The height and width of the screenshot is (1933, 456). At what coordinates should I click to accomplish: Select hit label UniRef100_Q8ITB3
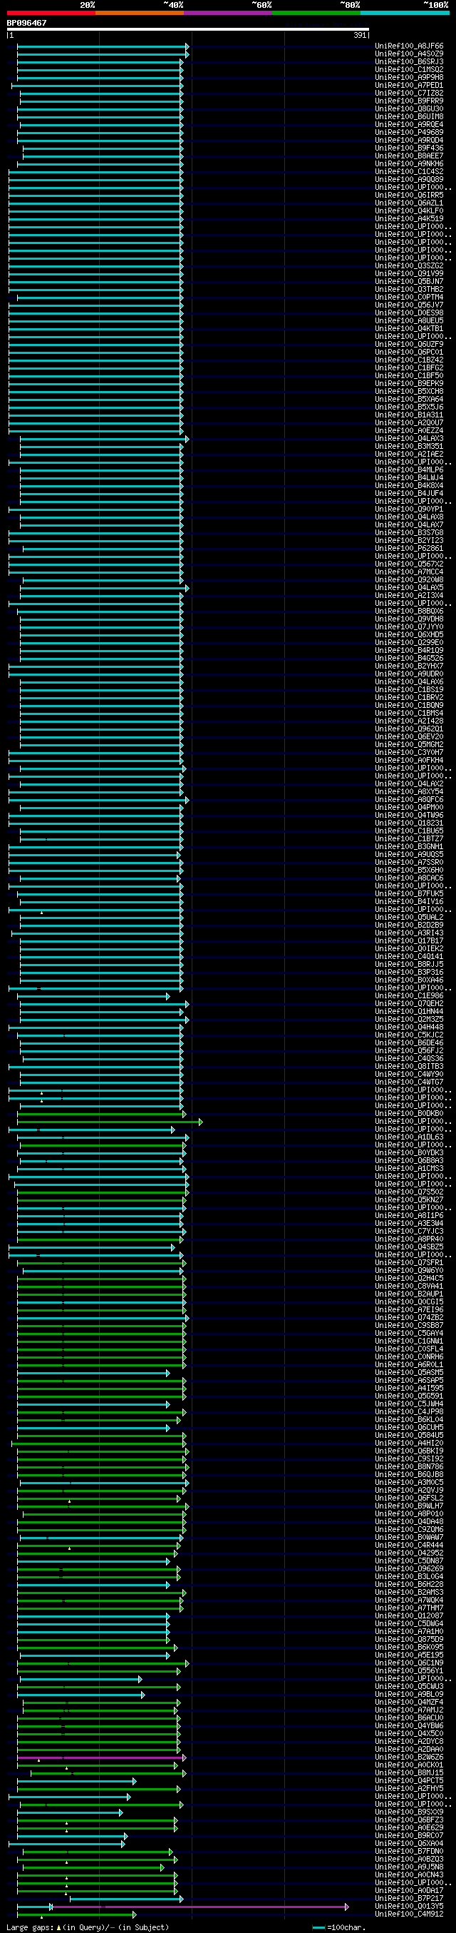[x=409, y=1067]
